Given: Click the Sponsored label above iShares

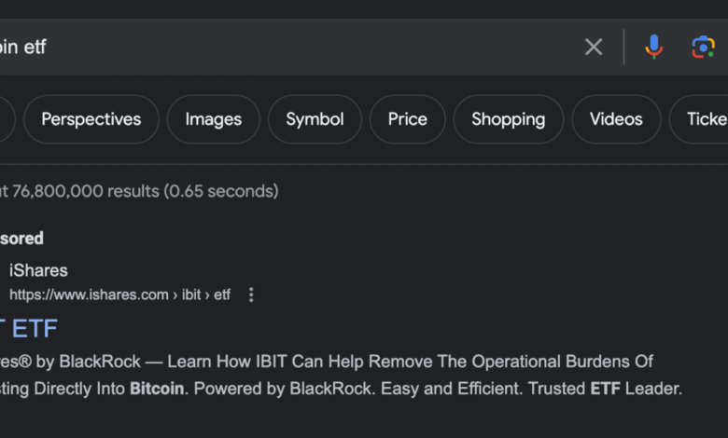Looking at the screenshot, I should pos(21,238).
